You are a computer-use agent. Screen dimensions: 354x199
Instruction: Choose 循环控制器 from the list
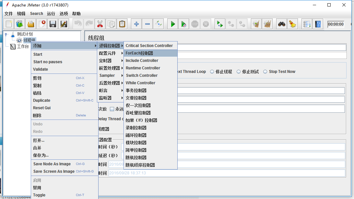(x=151, y=135)
